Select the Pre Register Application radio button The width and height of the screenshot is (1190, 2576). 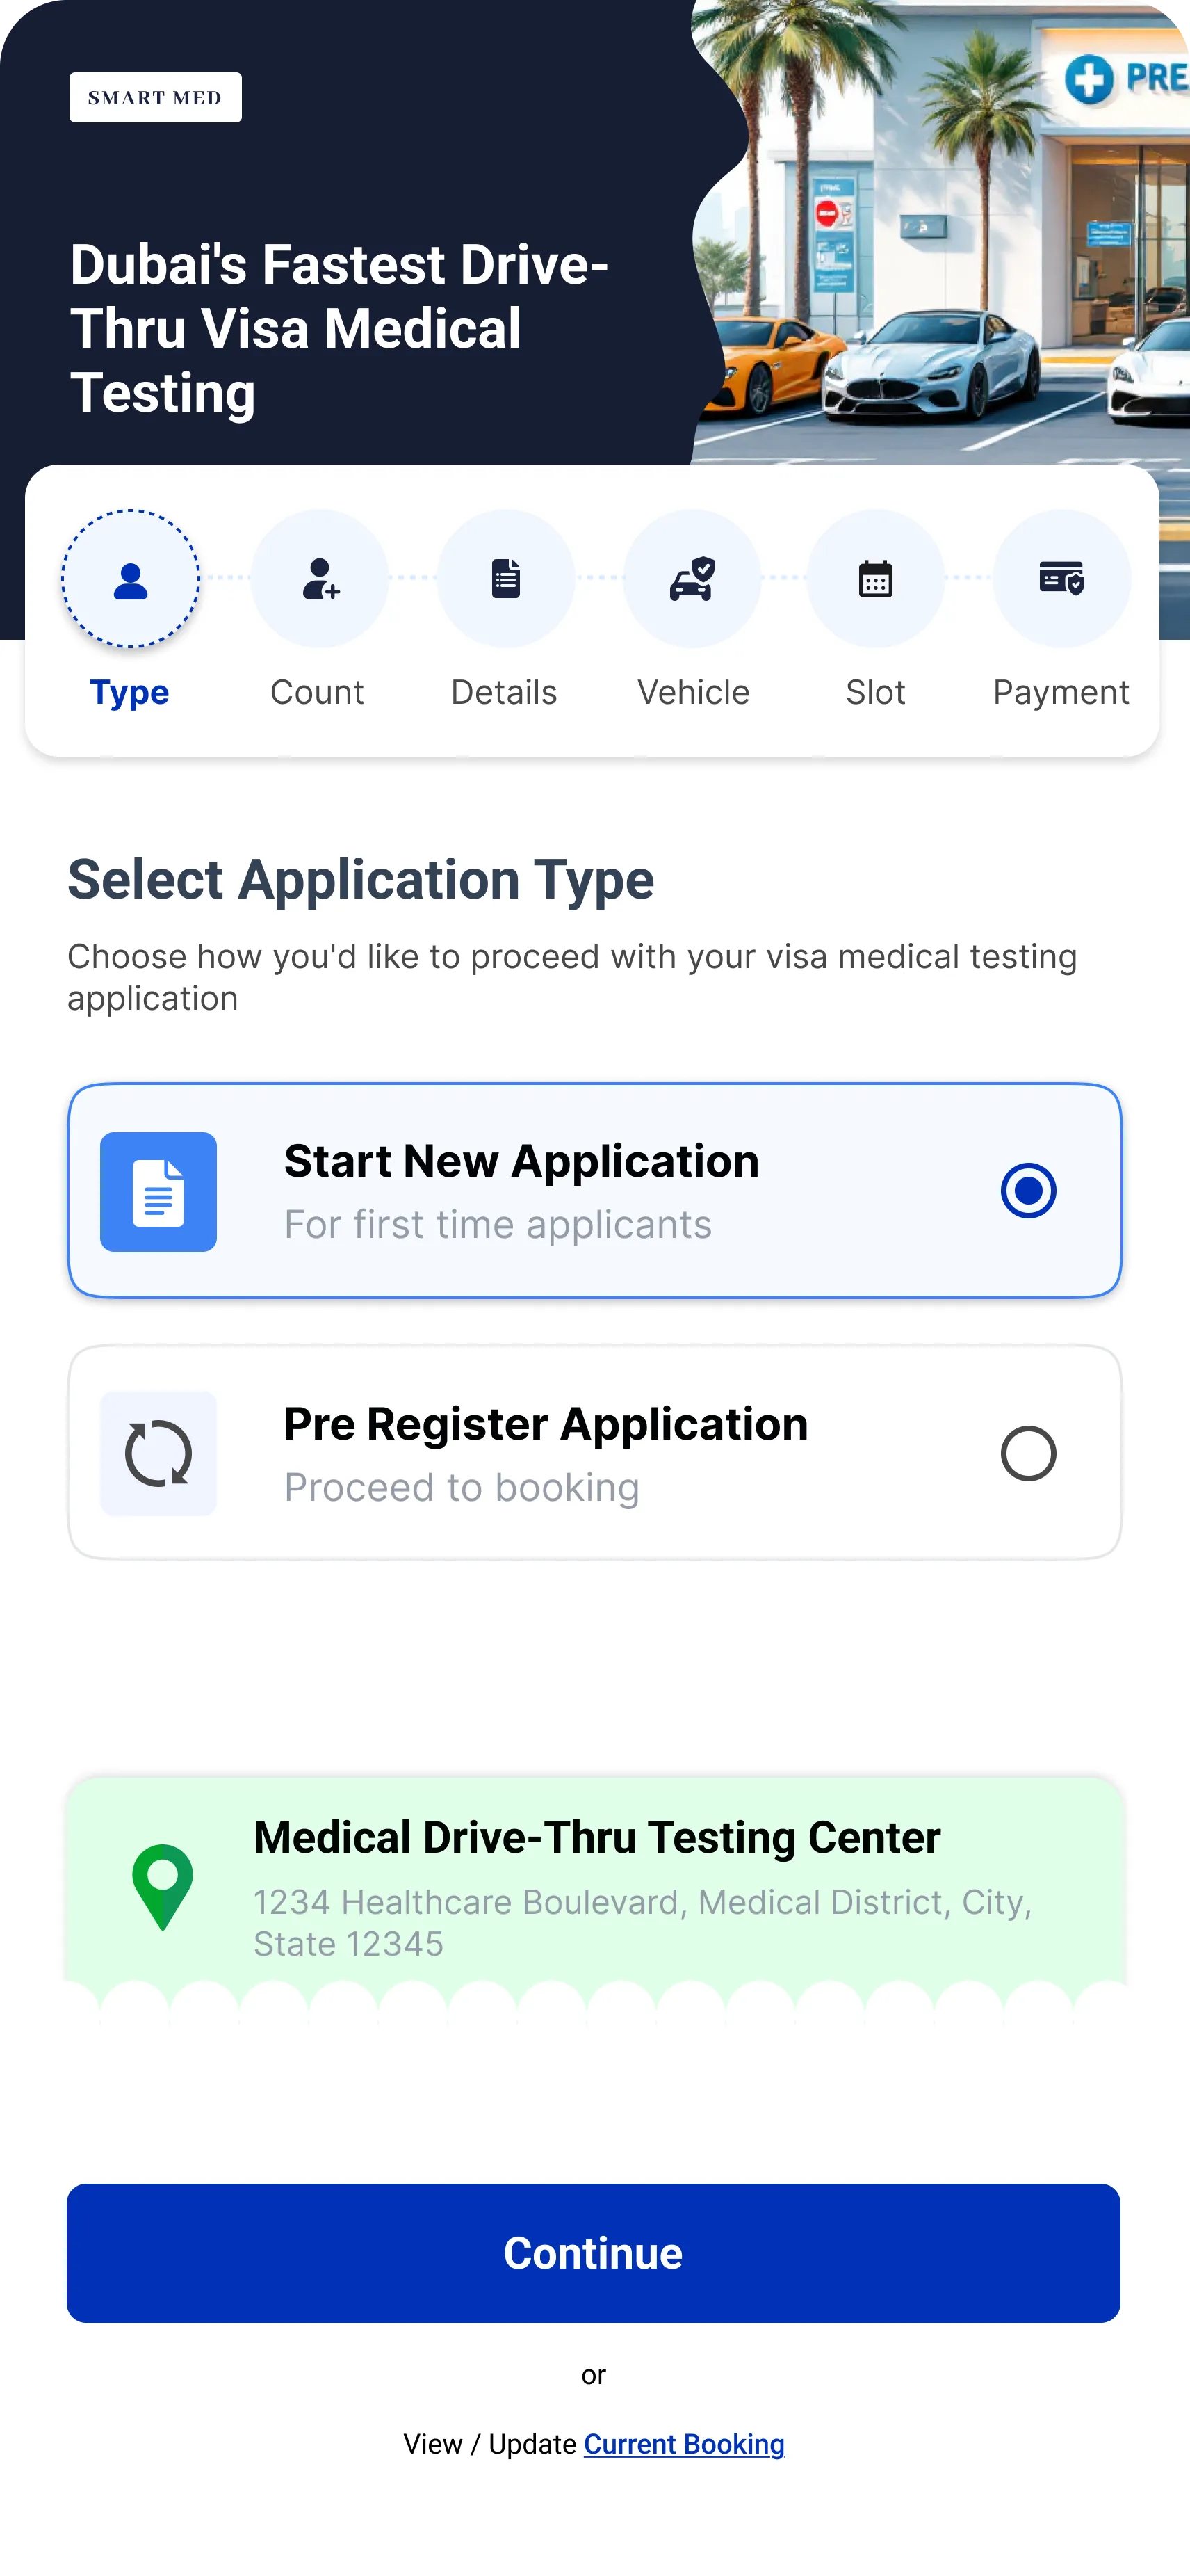(x=1028, y=1453)
